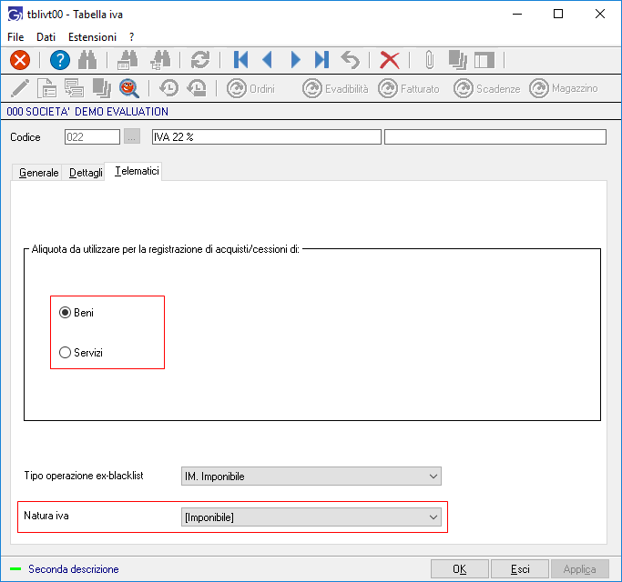Open the ? help menu

pyautogui.click(x=132, y=37)
